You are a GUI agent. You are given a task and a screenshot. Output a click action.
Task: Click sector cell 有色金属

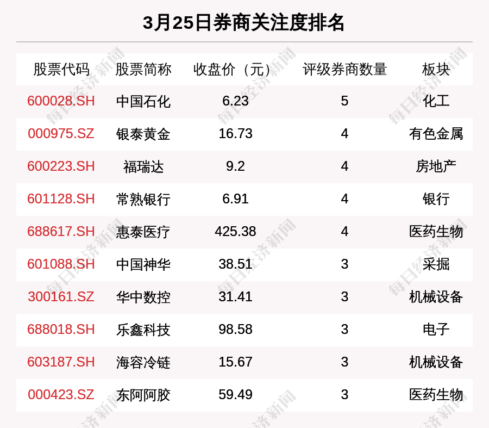tap(436, 134)
